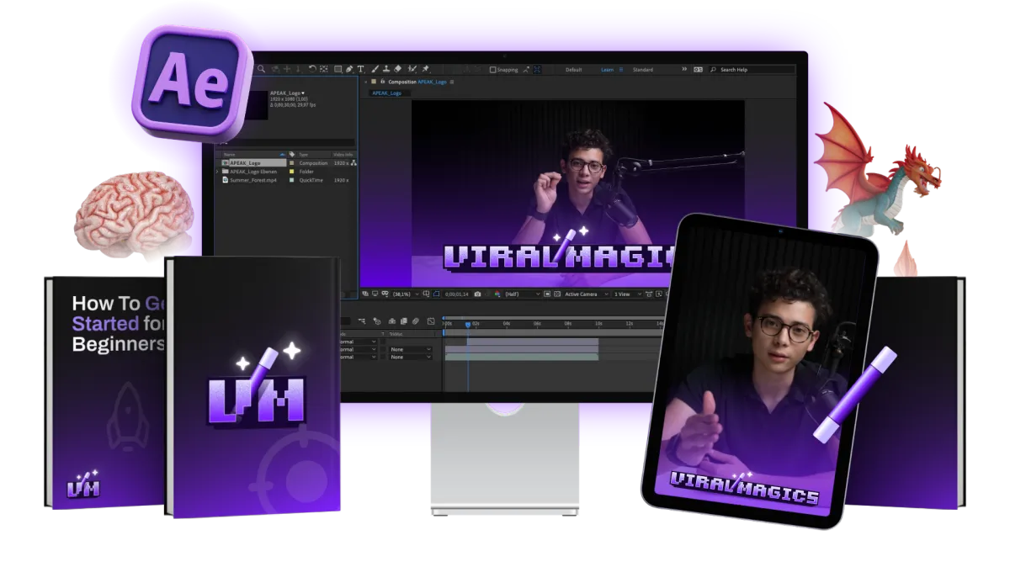This screenshot has height=567, width=1010.
Task: Select the Type tool
Action: [x=360, y=69]
